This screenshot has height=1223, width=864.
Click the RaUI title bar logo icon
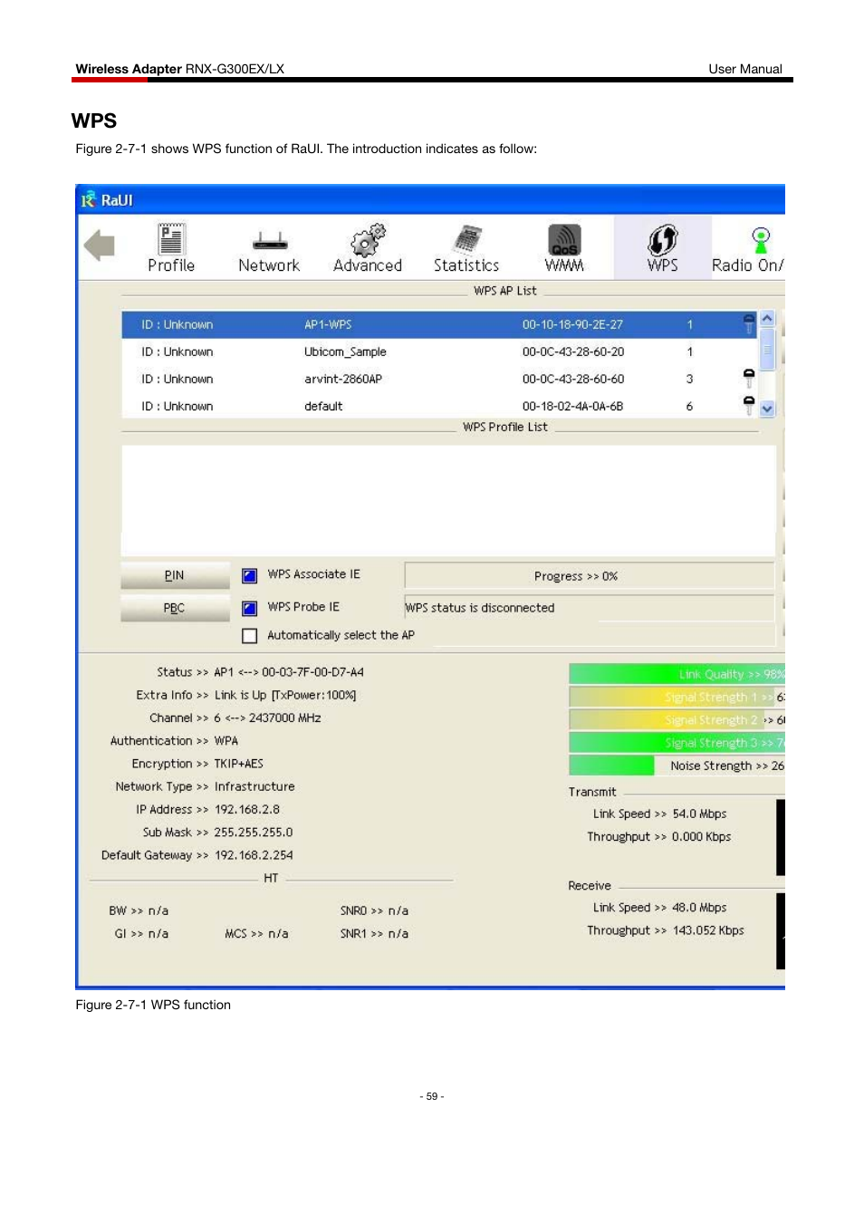pos(89,200)
